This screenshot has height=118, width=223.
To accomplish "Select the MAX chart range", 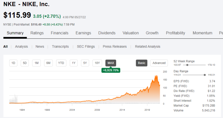I will pos(111,63).
